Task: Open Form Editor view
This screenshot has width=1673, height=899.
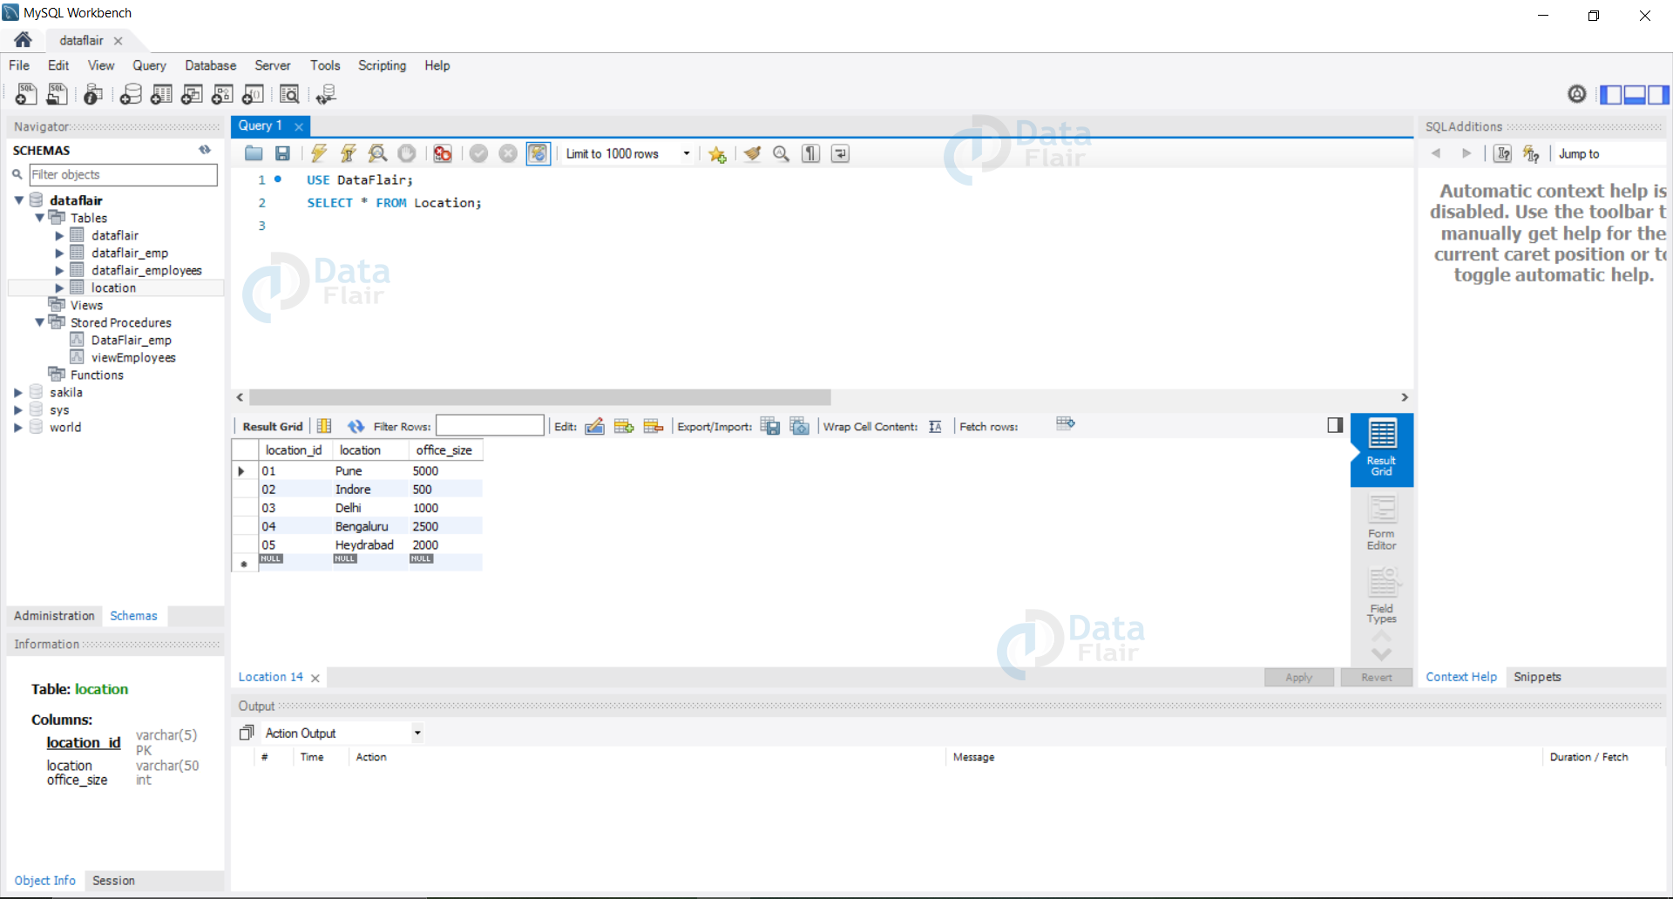Action: (1381, 522)
